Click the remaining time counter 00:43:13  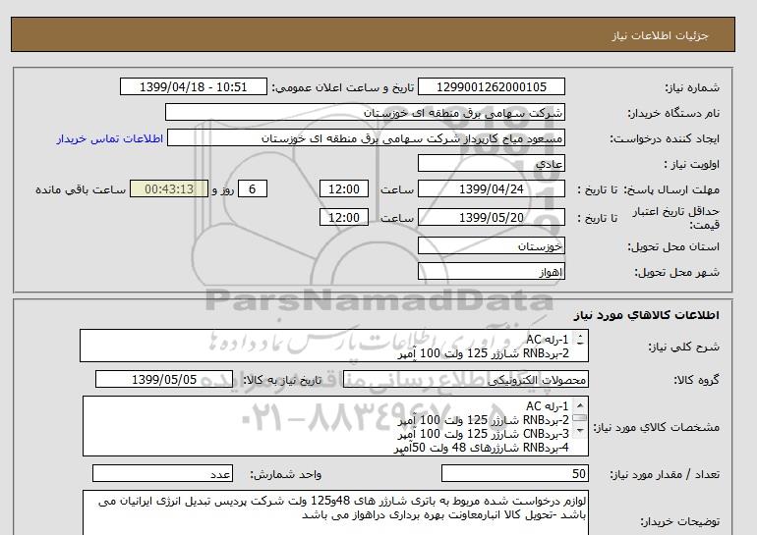coord(169,188)
